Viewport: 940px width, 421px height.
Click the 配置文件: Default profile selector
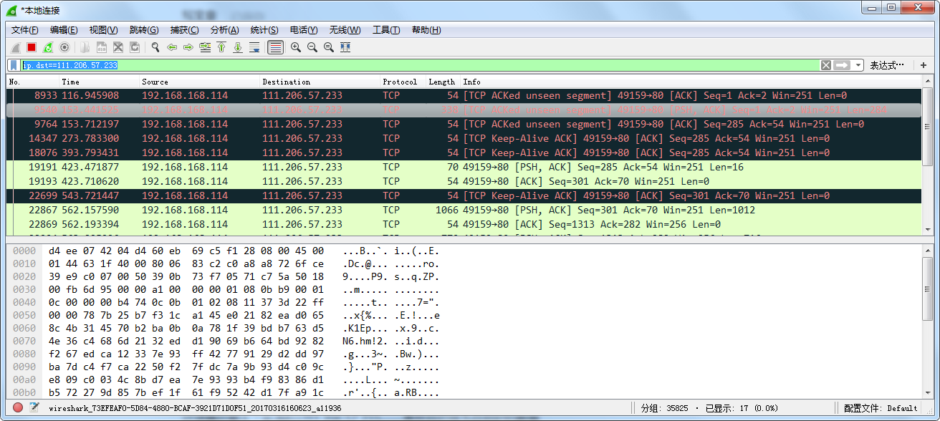coord(880,408)
